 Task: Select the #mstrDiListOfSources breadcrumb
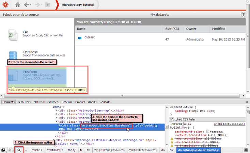(x=143, y=150)
